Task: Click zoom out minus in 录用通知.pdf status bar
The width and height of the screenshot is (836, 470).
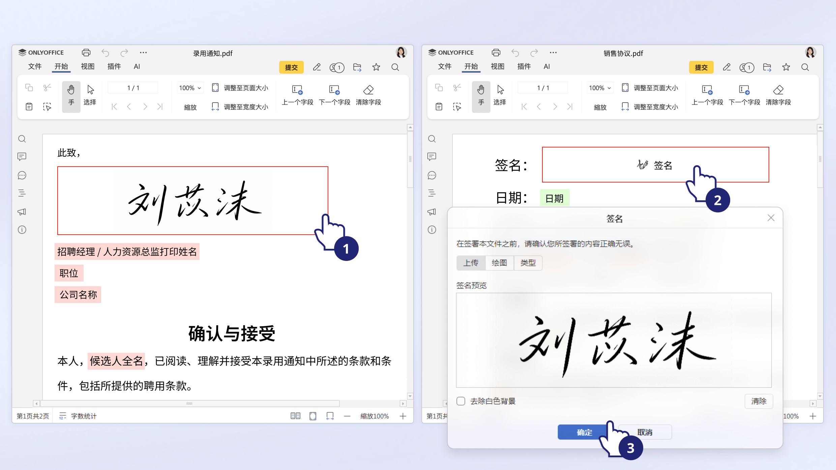Action: tap(347, 416)
